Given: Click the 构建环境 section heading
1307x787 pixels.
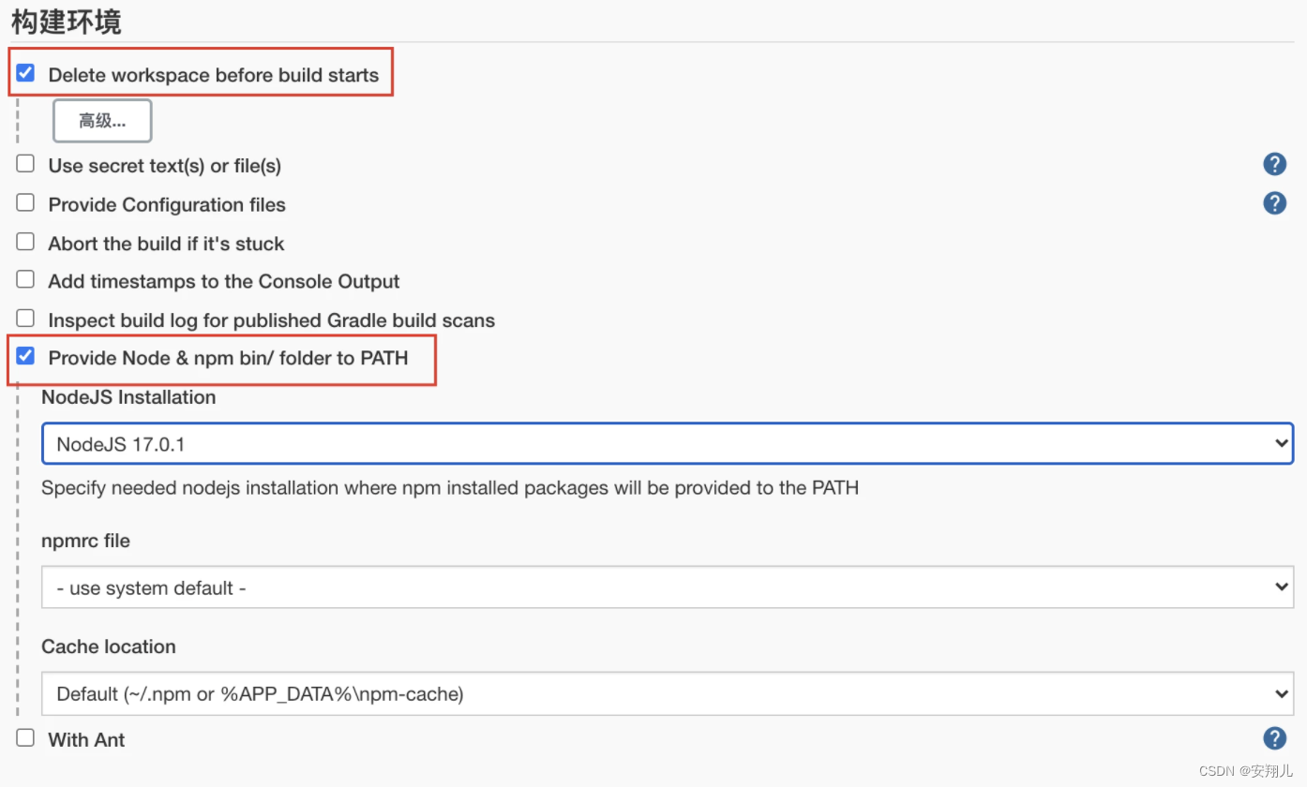Looking at the screenshot, I should tap(67, 22).
